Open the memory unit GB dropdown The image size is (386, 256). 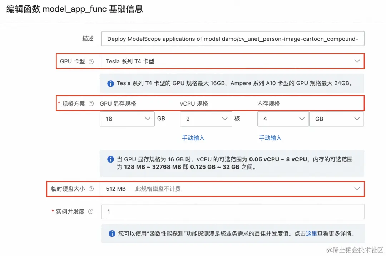point(337,119)
